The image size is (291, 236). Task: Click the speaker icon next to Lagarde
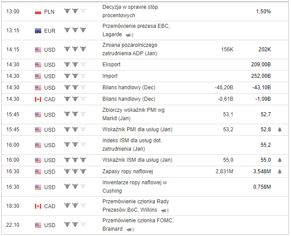(129, 35)
